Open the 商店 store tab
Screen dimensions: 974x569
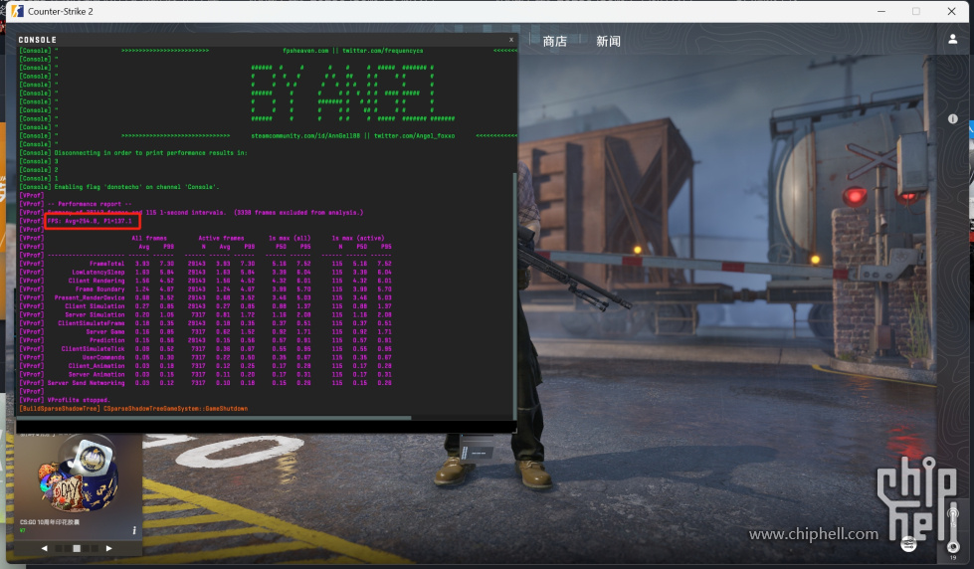(x=555, y=41)
